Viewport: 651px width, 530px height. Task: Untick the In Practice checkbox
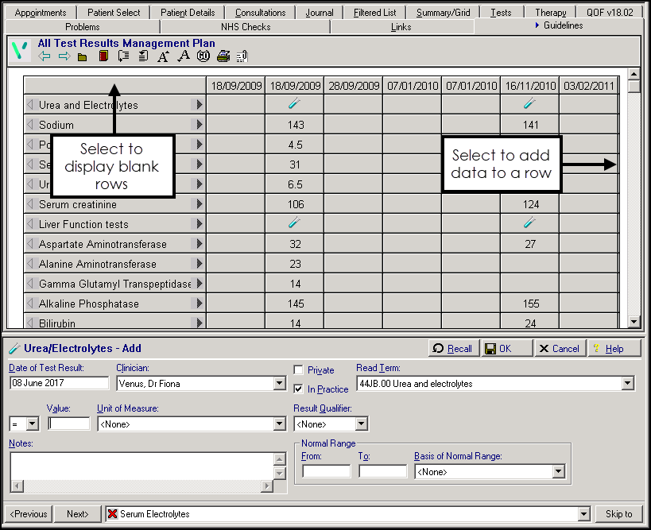(298, 389)
